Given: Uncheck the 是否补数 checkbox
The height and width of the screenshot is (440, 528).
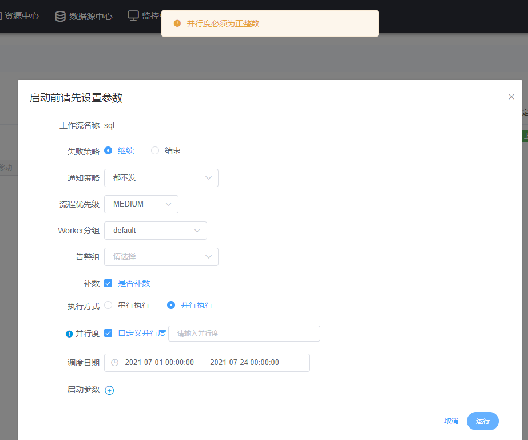Looking at the screenshot, I should click(108, 283).
